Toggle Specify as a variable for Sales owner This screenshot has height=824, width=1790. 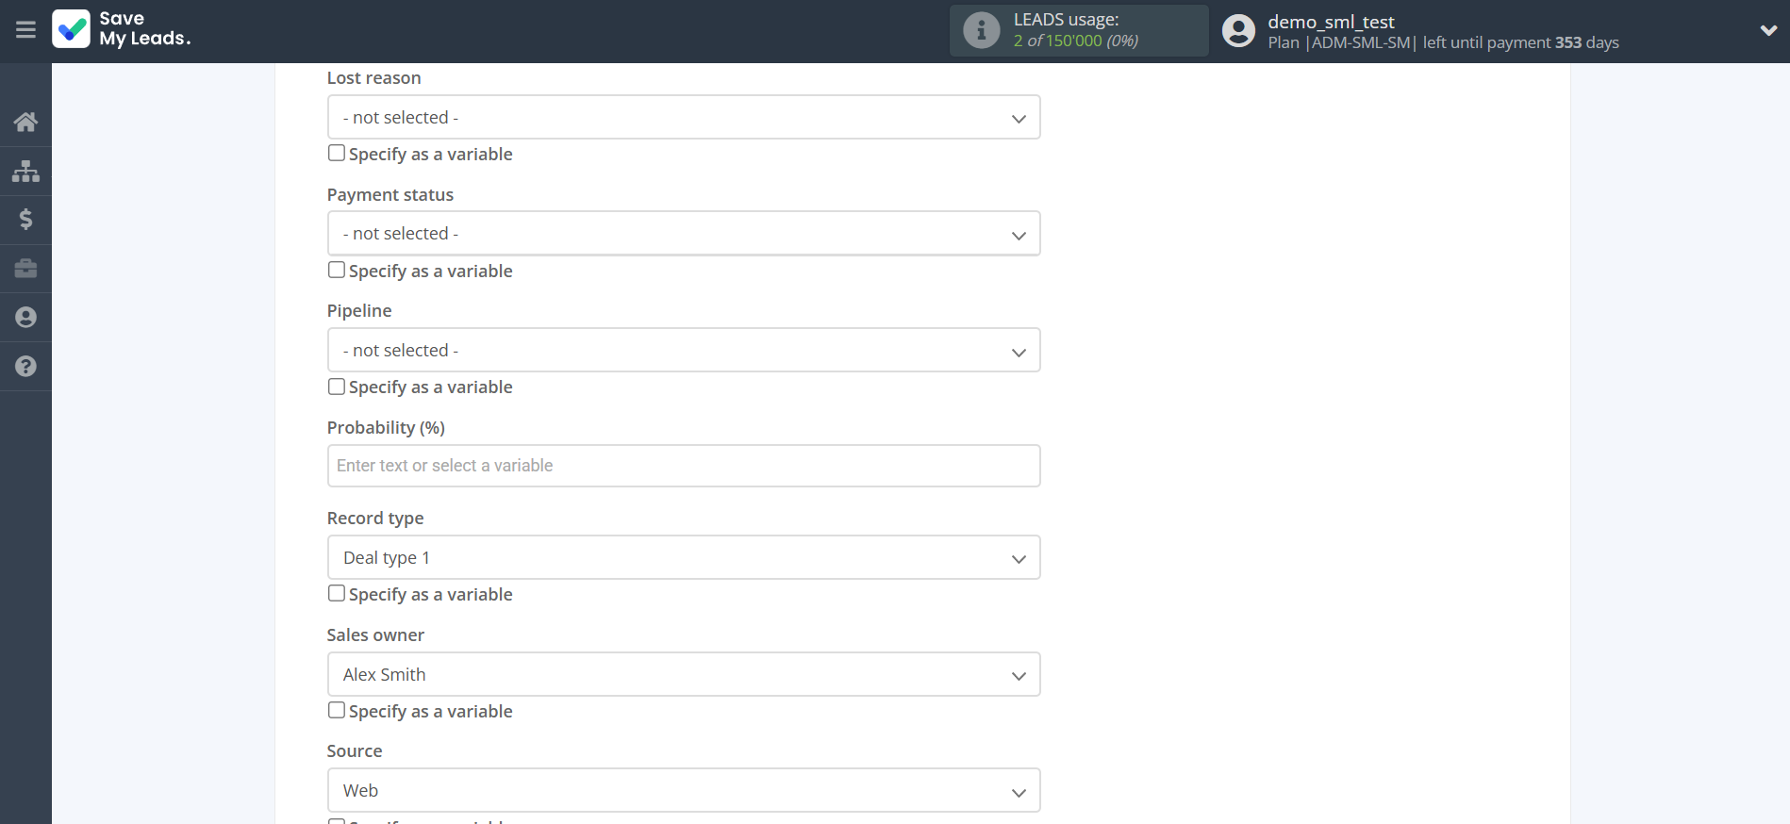coord(337,710)
